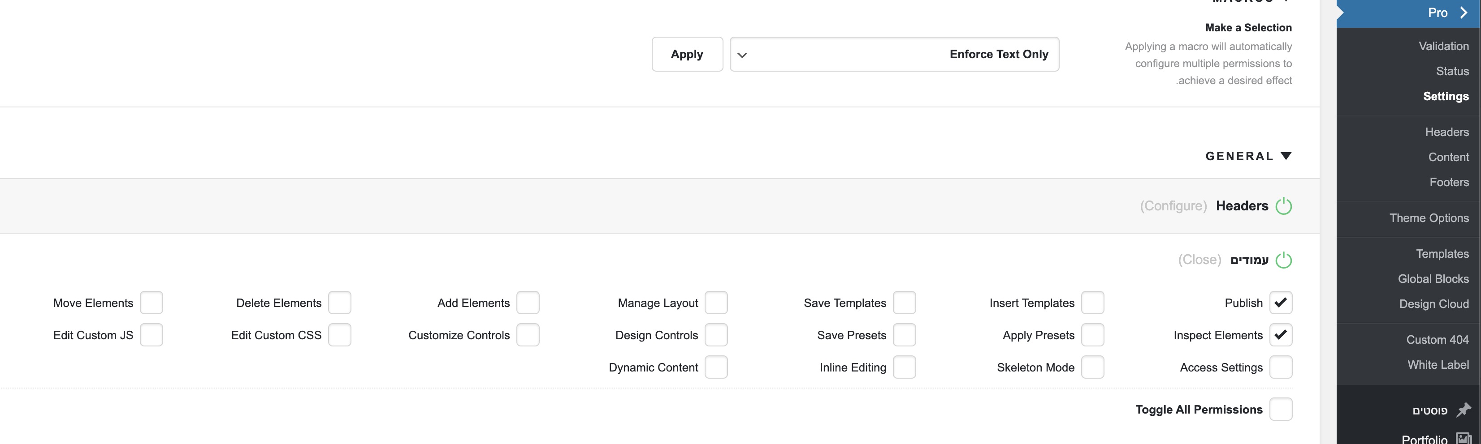Image resolution: width=1481 pixels, height=444 pixels.
Task: Enable the Manage Layout checkbox
Action: [716, 303]
